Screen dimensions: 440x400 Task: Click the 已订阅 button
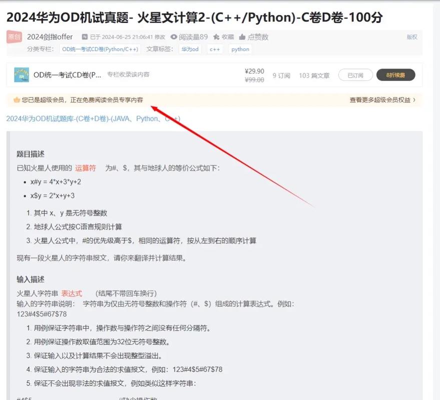pyautogui.click(x=355, y=75)
